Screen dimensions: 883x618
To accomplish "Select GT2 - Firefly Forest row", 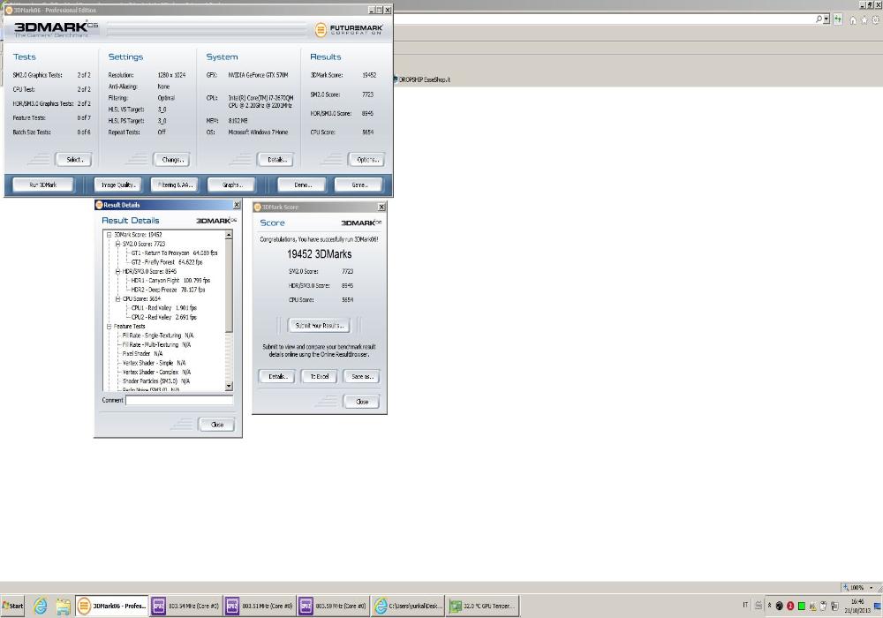I will [x=167, y=262].
